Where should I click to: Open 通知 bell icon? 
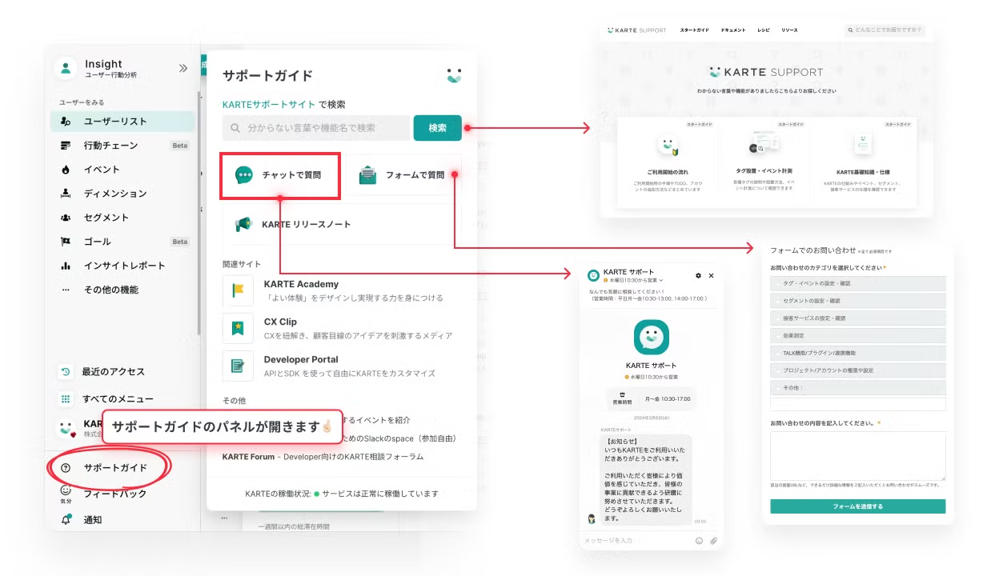[66, 520]
